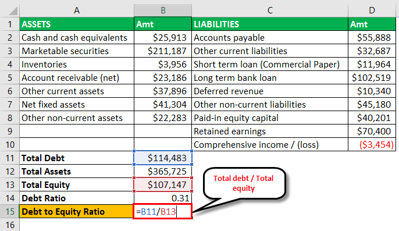This screenshot has width=399, height=231.
Task: Select row 1 header
Action: point(10,24)
